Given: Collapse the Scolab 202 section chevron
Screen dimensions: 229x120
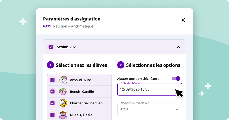Looking at the screenshot, I should pyautogui.click(x=178, y=47).
